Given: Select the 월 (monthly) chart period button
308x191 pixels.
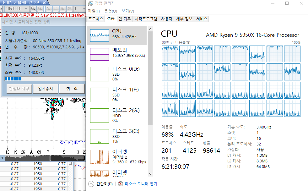Looking at the screenshot, I should pos(63,8).
